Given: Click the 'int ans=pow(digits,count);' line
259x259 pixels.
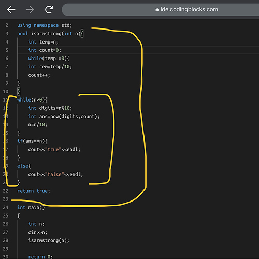Looking at the screenshot, I should coord(64,117).
